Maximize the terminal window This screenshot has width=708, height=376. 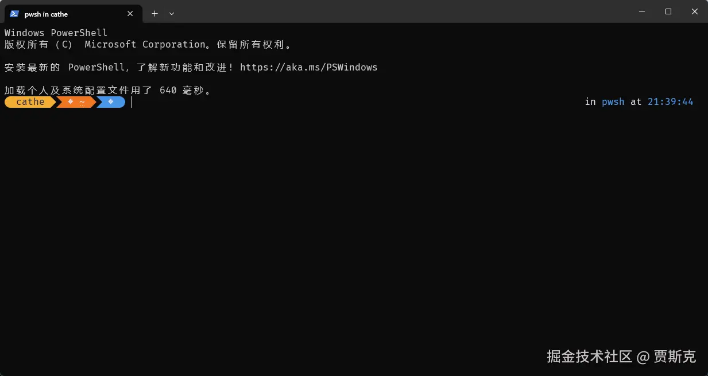[668, 11]
